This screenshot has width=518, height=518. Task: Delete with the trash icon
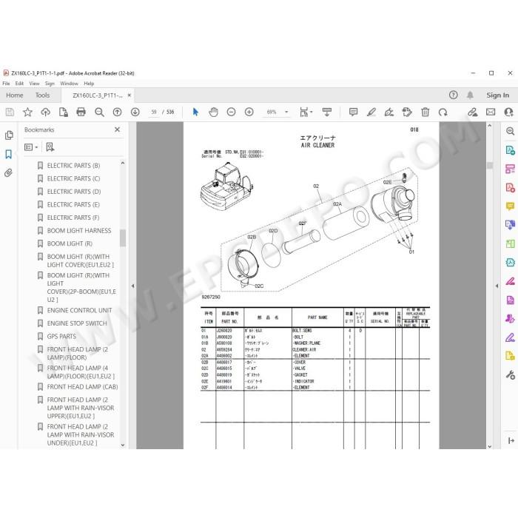click(x=425, y=112)
